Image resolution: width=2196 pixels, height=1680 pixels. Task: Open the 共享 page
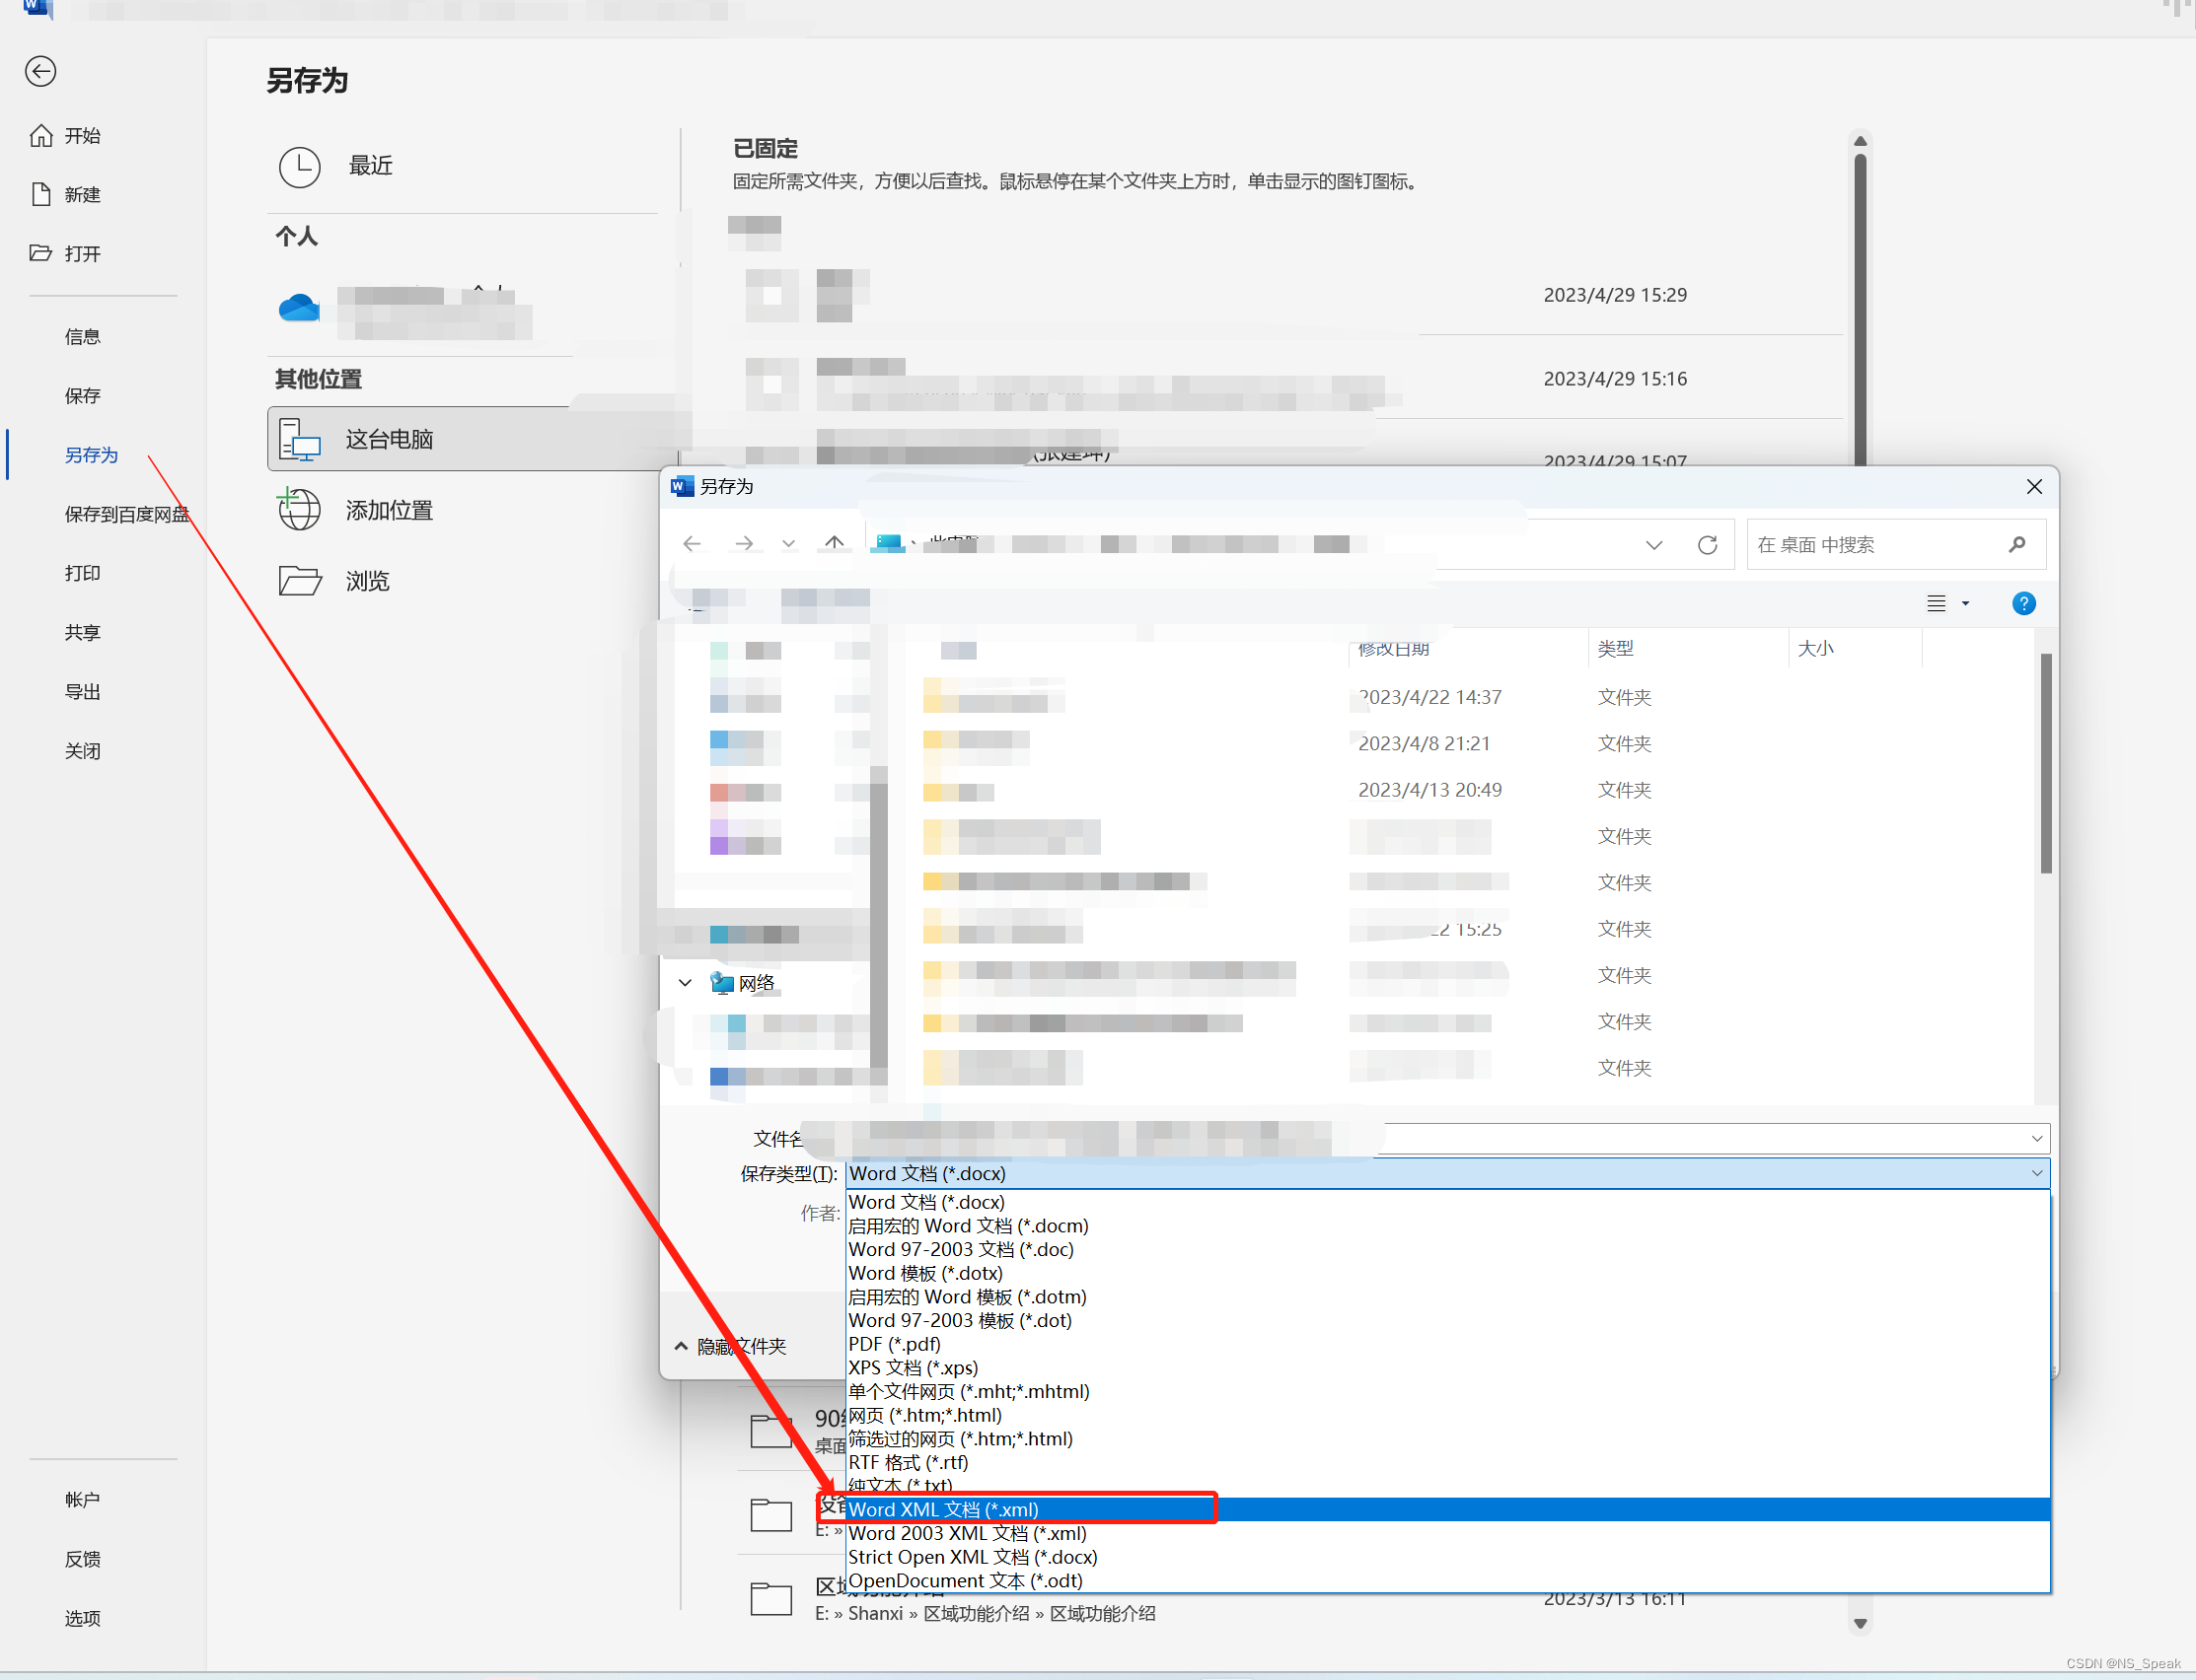(x=82, y=632)
